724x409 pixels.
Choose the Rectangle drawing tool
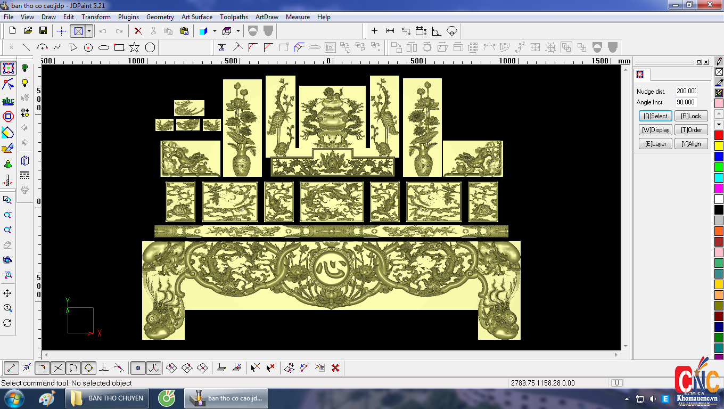[x=119, y=47]
